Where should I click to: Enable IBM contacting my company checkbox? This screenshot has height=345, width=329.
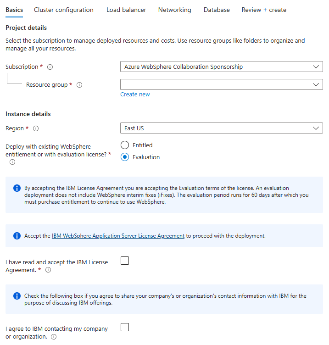[125, 328]
